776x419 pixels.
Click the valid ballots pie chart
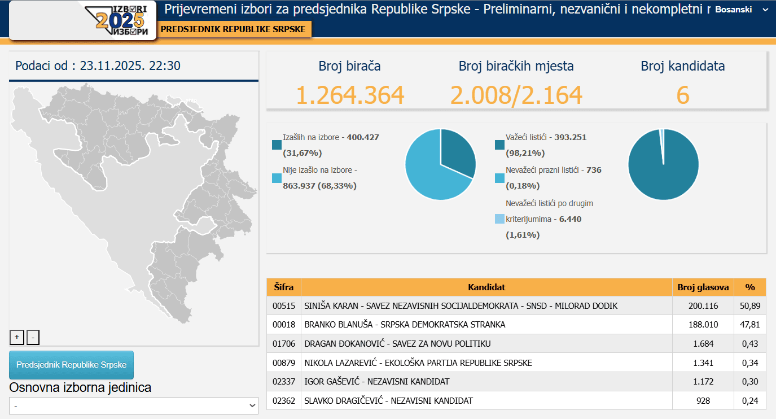coord(663,164)
